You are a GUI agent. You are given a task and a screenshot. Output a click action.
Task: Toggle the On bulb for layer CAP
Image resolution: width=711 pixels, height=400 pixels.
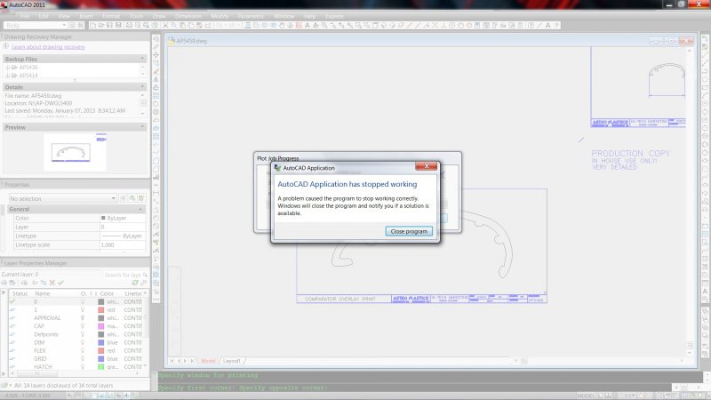coord(83,326)
